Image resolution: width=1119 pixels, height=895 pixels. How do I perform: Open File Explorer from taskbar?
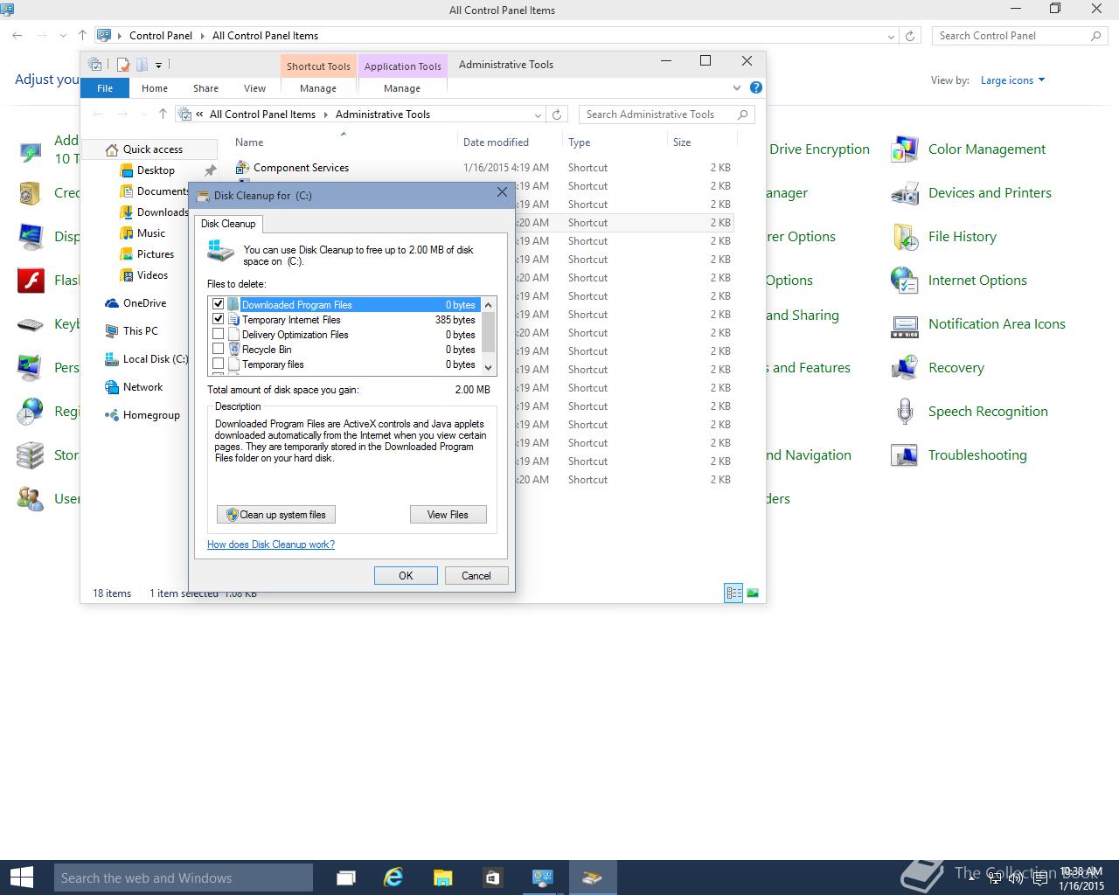coord(443,878)
